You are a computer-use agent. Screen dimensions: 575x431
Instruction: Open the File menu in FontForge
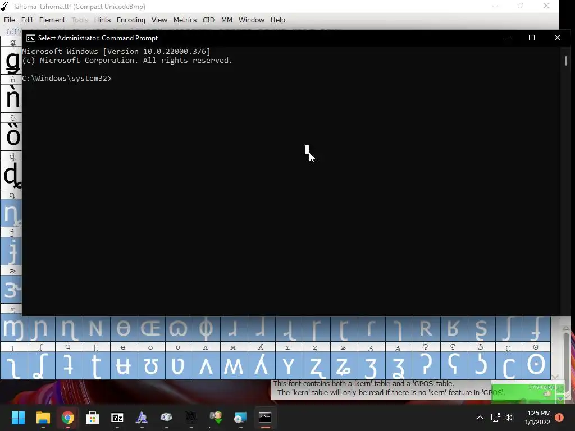click(9, 20)
